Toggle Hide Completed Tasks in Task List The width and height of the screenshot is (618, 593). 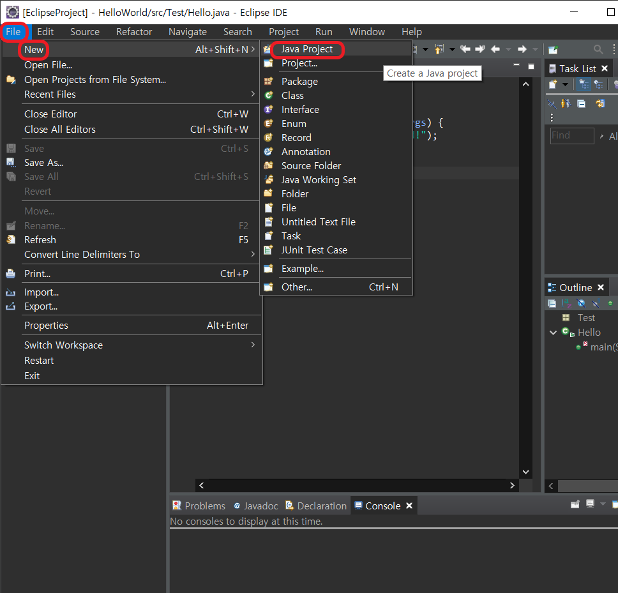pos(552,103)
